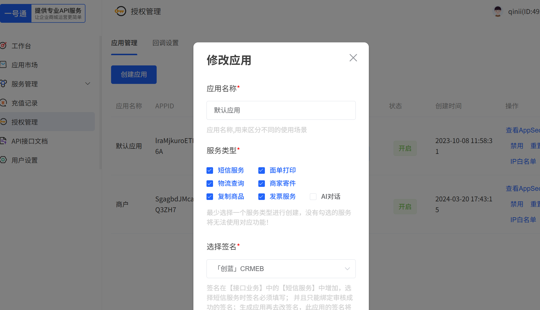Uncheck the 短信服务 checkbox
The width and height of the screenshot is (540, 310).
[210, 170]
